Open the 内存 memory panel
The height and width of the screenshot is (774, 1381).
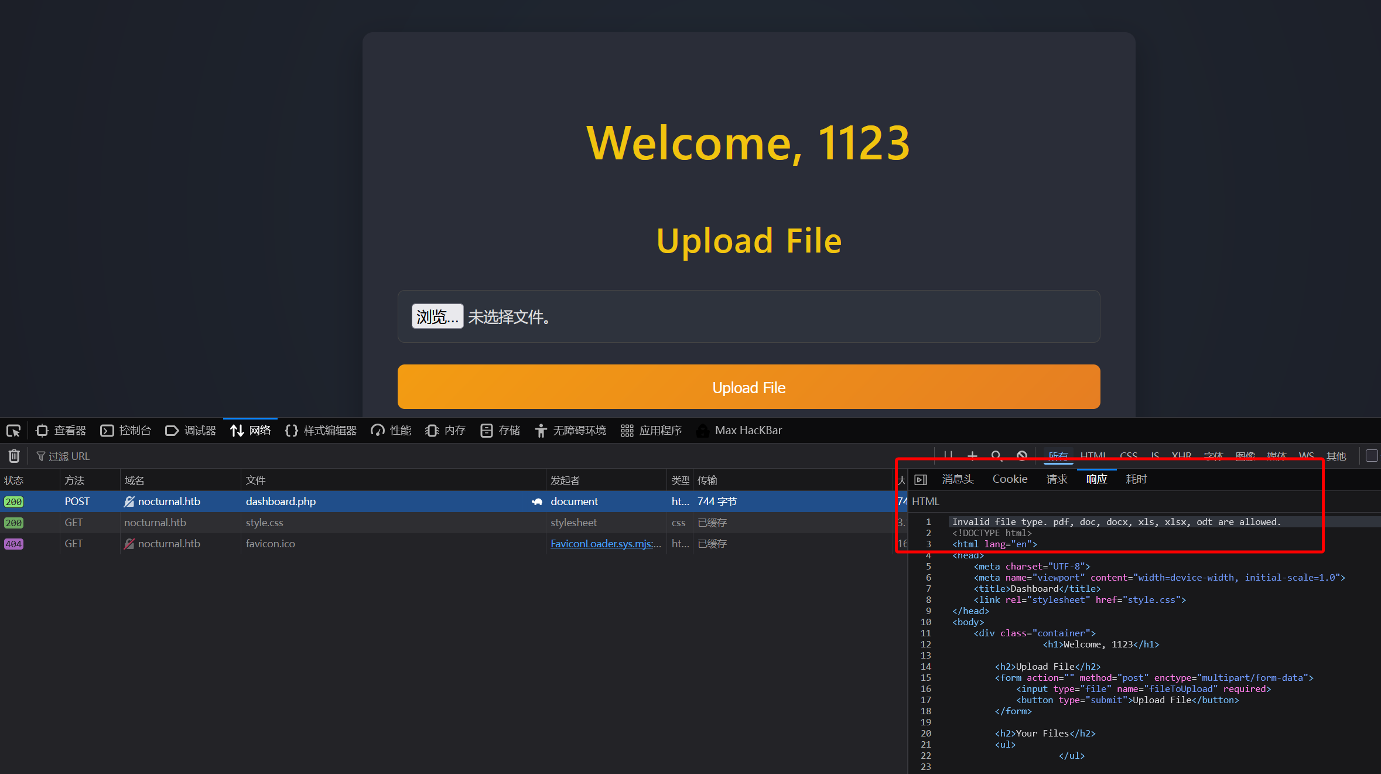[446, 431]
